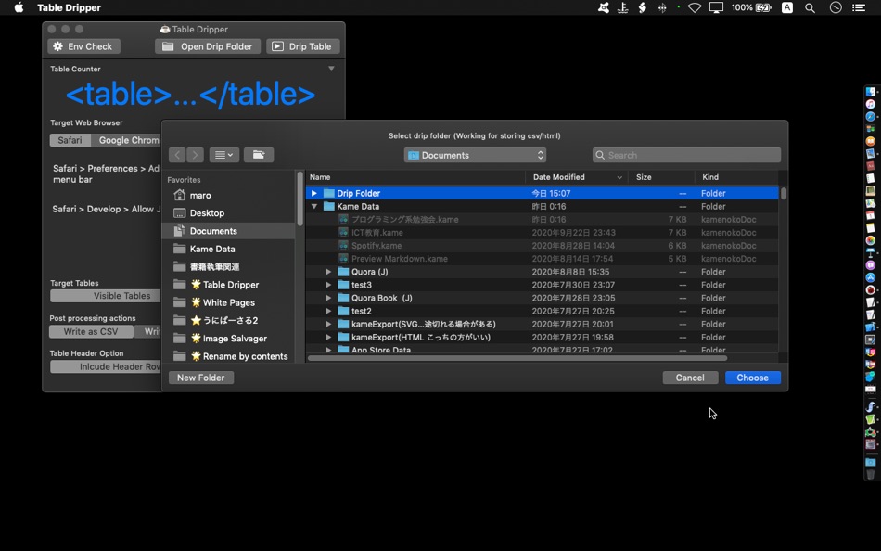Sort by Size column header
This screenshot has height=551, width=881.
(x=661, y=177)
